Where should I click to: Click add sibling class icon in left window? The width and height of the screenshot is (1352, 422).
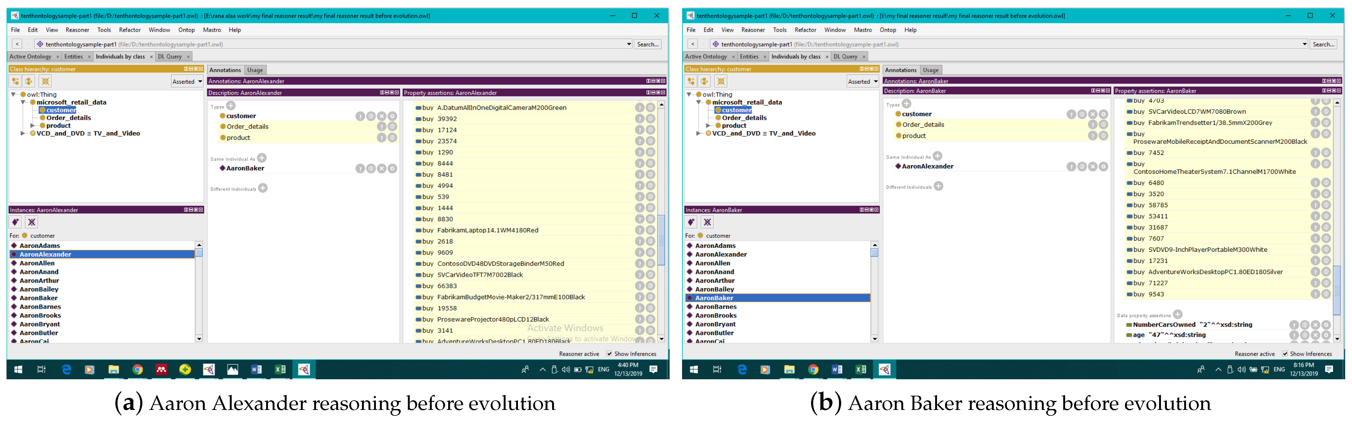(29, 81)
